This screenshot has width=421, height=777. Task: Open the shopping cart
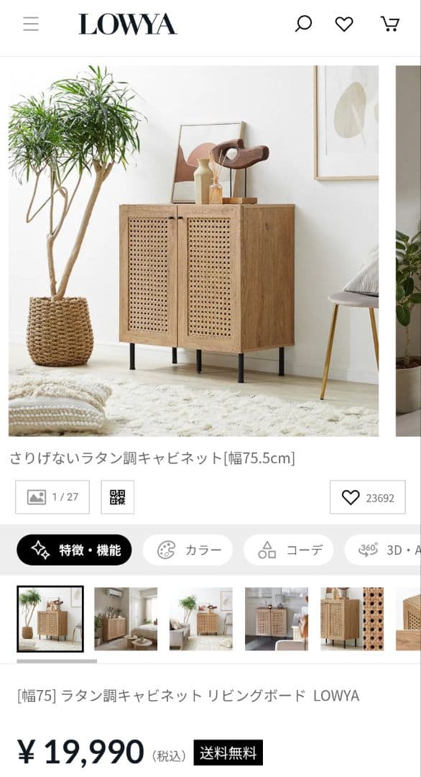[390, 24]
